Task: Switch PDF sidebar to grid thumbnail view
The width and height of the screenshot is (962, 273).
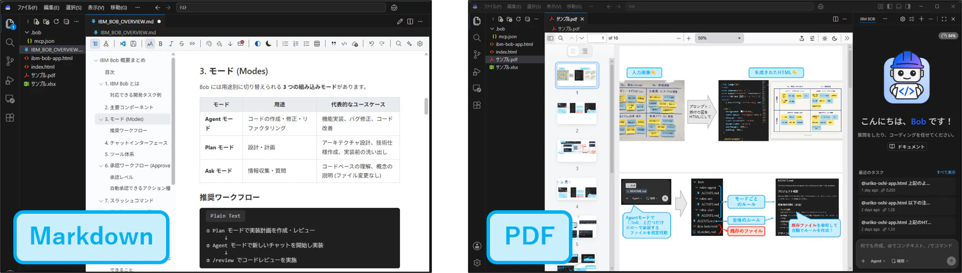Action: click(x=572, y=51)
